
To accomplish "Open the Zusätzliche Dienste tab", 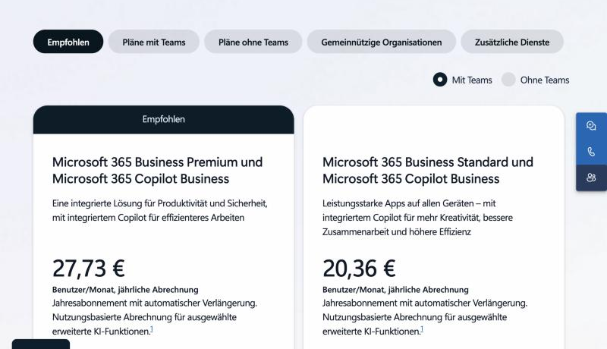I will coord(511,42).
